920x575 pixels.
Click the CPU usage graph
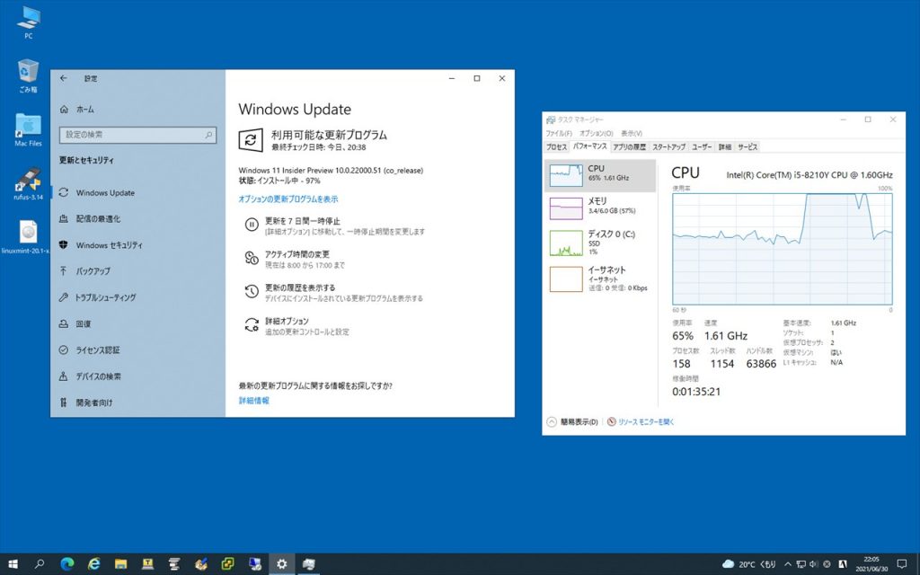pyautogui.click(x=783, y=249)
